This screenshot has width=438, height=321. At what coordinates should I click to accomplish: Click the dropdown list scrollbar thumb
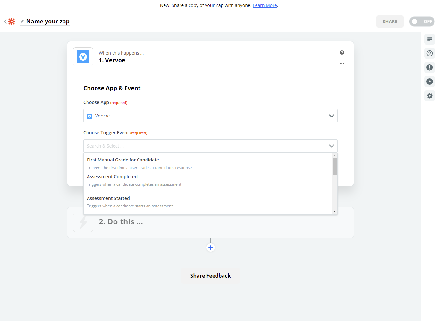click(334, 167)
